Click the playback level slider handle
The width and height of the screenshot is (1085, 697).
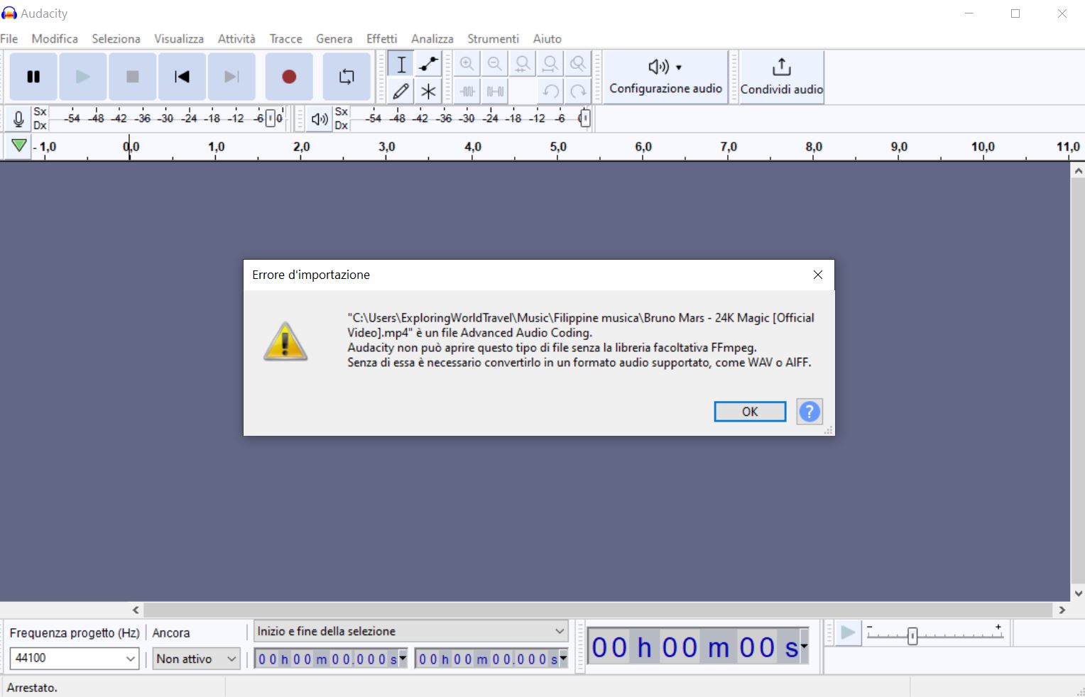(584, 119)
